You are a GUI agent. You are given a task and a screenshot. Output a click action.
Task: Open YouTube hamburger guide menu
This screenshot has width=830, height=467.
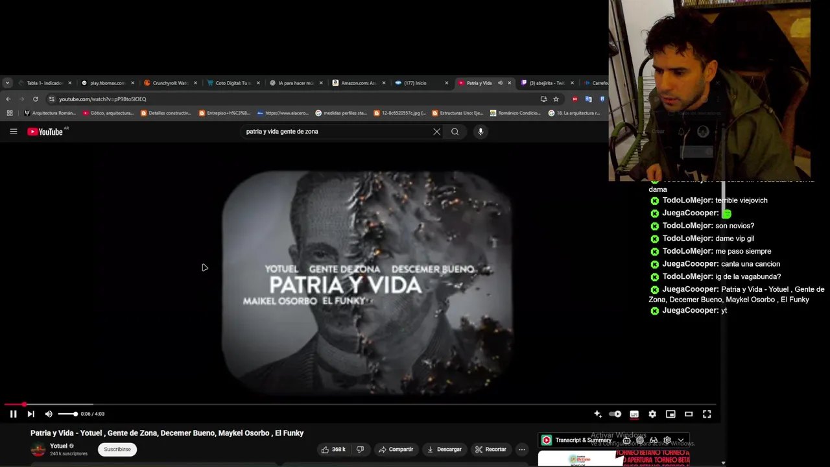pyautogui.click(x=13, y=132)
